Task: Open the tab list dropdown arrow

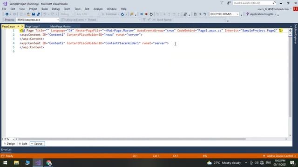Action: [291, 26]
